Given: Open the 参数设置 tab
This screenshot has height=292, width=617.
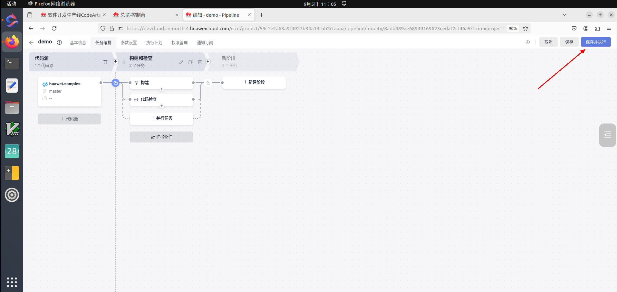Looking at the screenshot, I should pyautogui.click(x=129, y=42).
